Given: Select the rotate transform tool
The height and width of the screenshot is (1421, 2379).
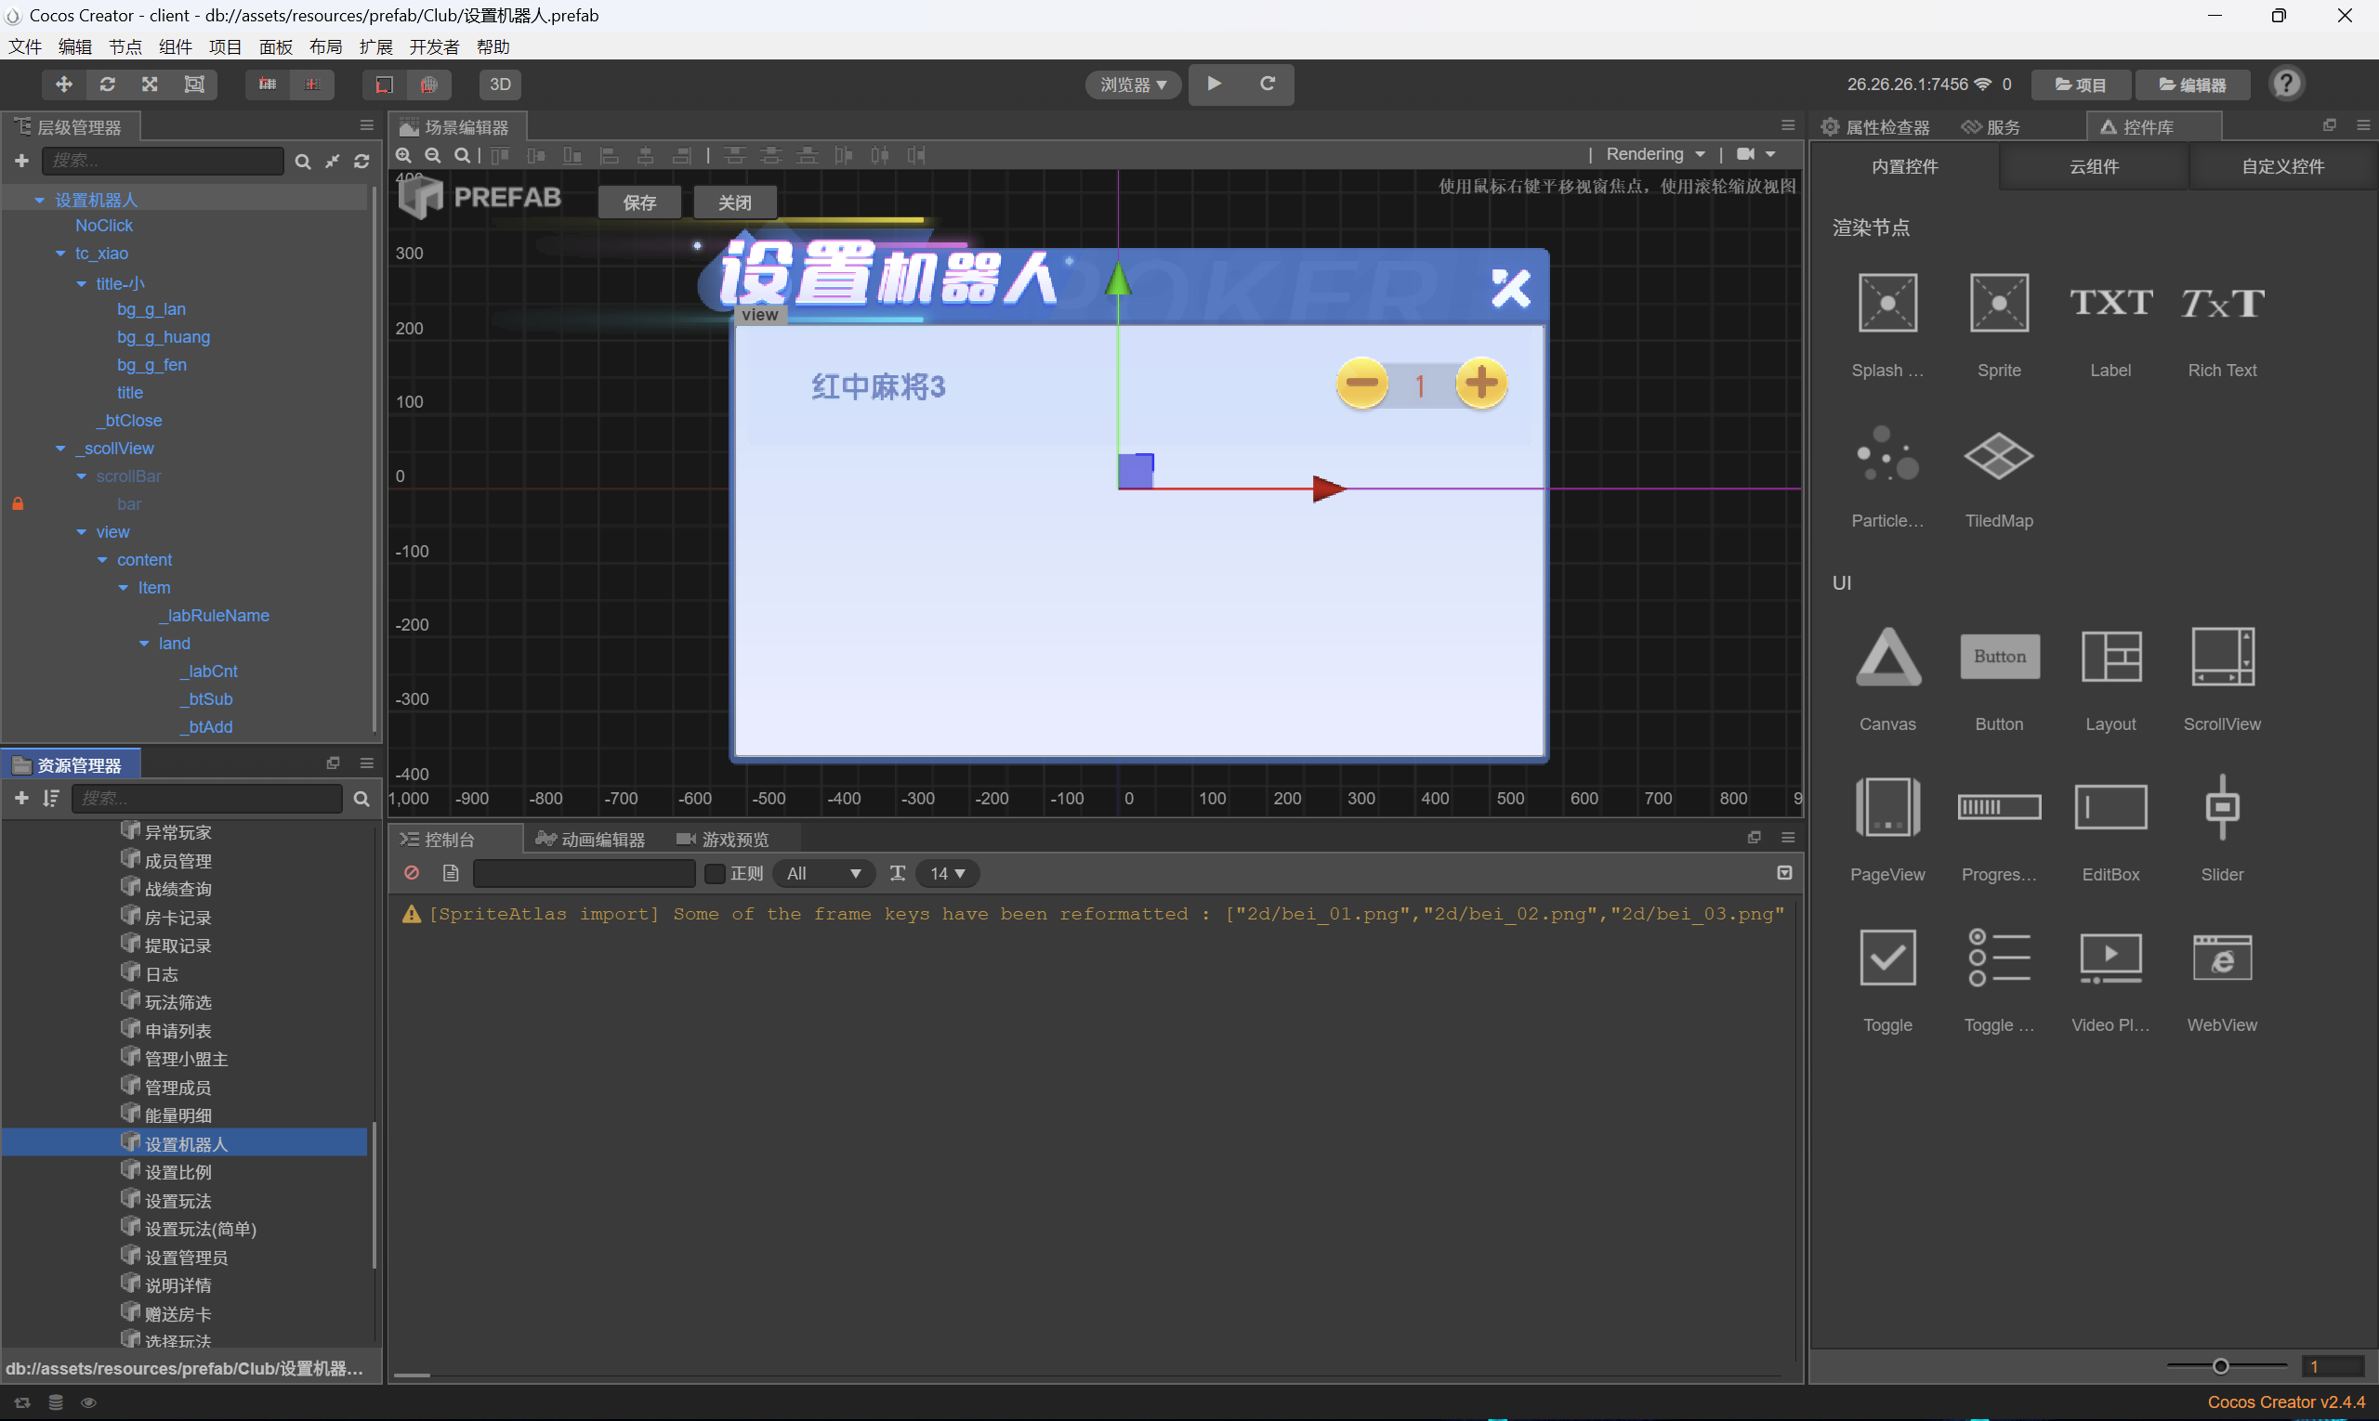Looking at the screenshot, I should [x=107, y=85].
